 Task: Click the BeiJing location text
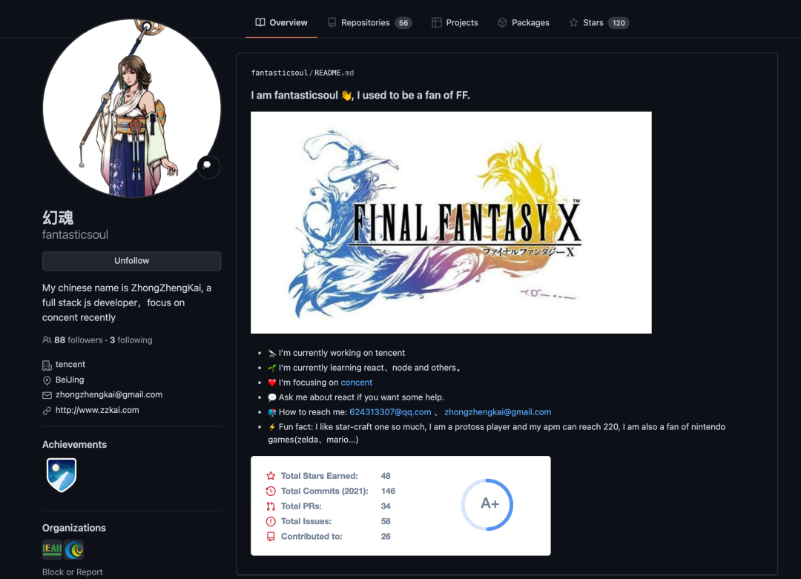pyautogui.click(x=70, y=380)
